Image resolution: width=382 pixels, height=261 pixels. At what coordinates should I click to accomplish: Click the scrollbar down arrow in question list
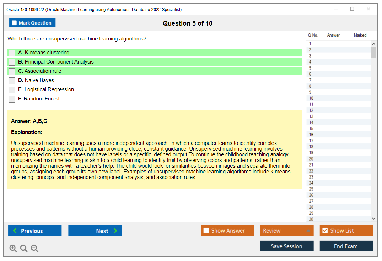[373, 218]
